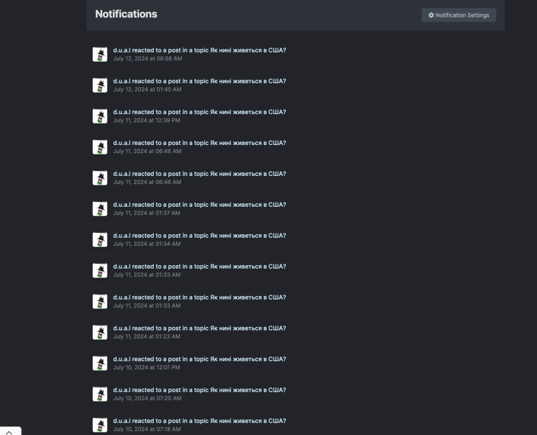This screenshot has height=435, width=537.
Task: Click d.u.a.l's name in the July 11 01:33 AM entry
Action: click(123, 266)
